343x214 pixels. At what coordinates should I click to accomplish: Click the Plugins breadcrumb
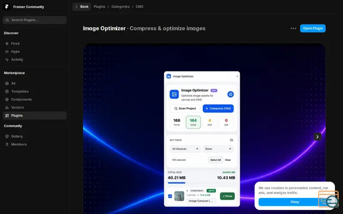(x=99, y=6)
